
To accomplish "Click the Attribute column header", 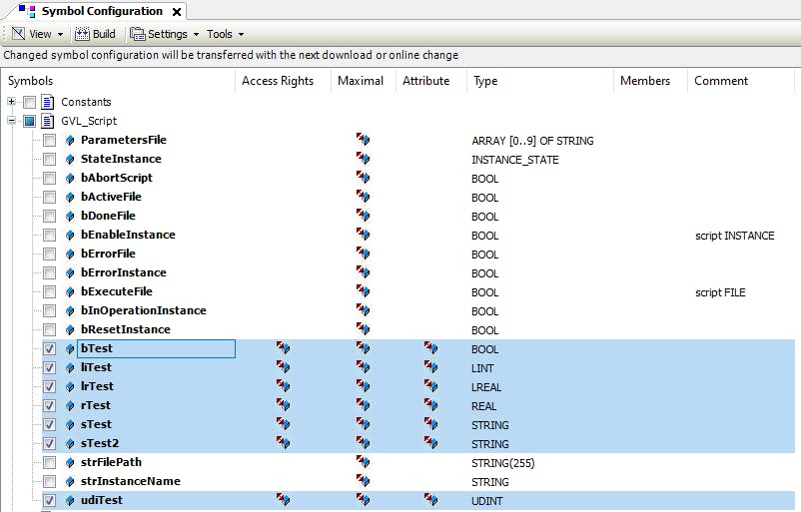I will (x=431, y=81).
